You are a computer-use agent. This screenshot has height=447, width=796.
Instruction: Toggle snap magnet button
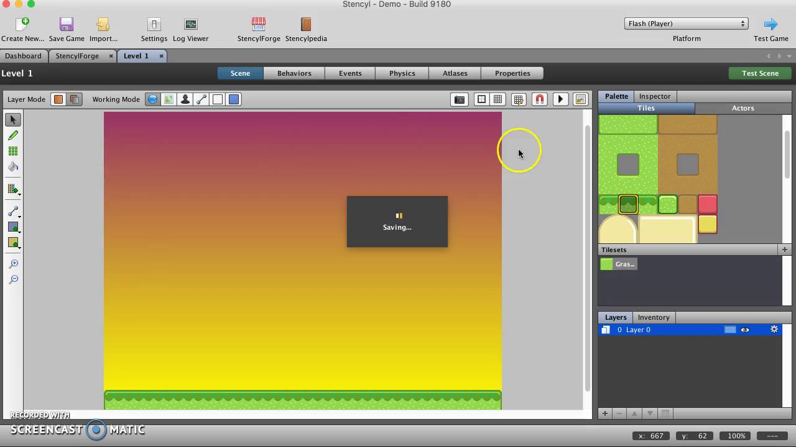[x=540, y=99]
